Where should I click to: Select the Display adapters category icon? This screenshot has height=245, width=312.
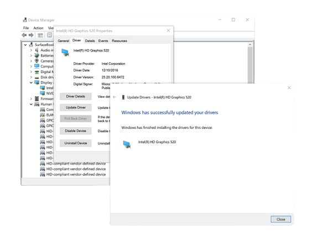(37, 82)
